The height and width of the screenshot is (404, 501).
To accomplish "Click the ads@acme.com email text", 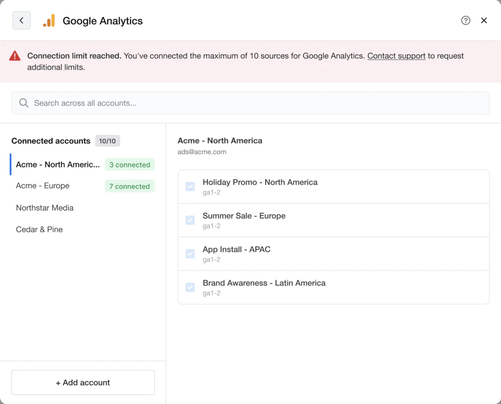I will 202,152.
